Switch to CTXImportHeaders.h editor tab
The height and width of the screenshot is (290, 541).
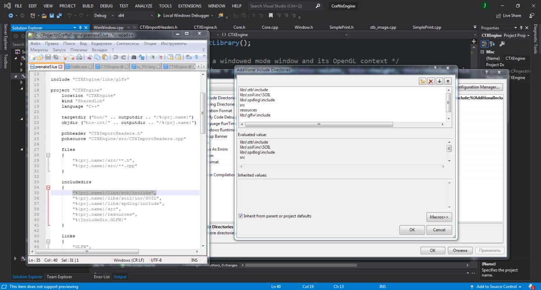tap(158, 27)
